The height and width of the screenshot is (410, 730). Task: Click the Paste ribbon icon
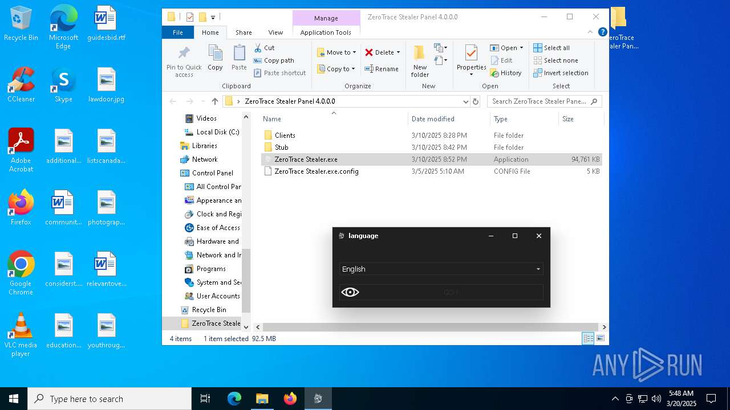(x=239, y=59)
